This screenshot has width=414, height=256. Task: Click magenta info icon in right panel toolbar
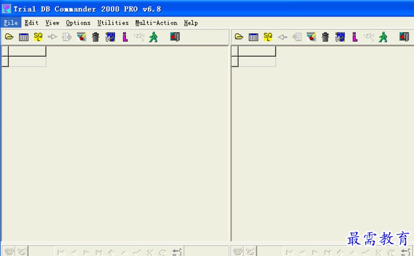pos(355,37)
